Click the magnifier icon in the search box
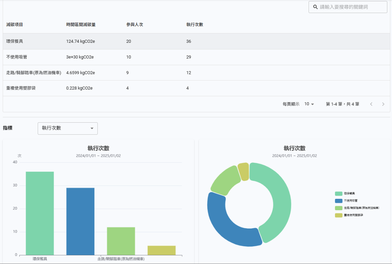Image resolution: width=392 pixels, height=264 pixels. pyautogui.click(x=315, y=7)
